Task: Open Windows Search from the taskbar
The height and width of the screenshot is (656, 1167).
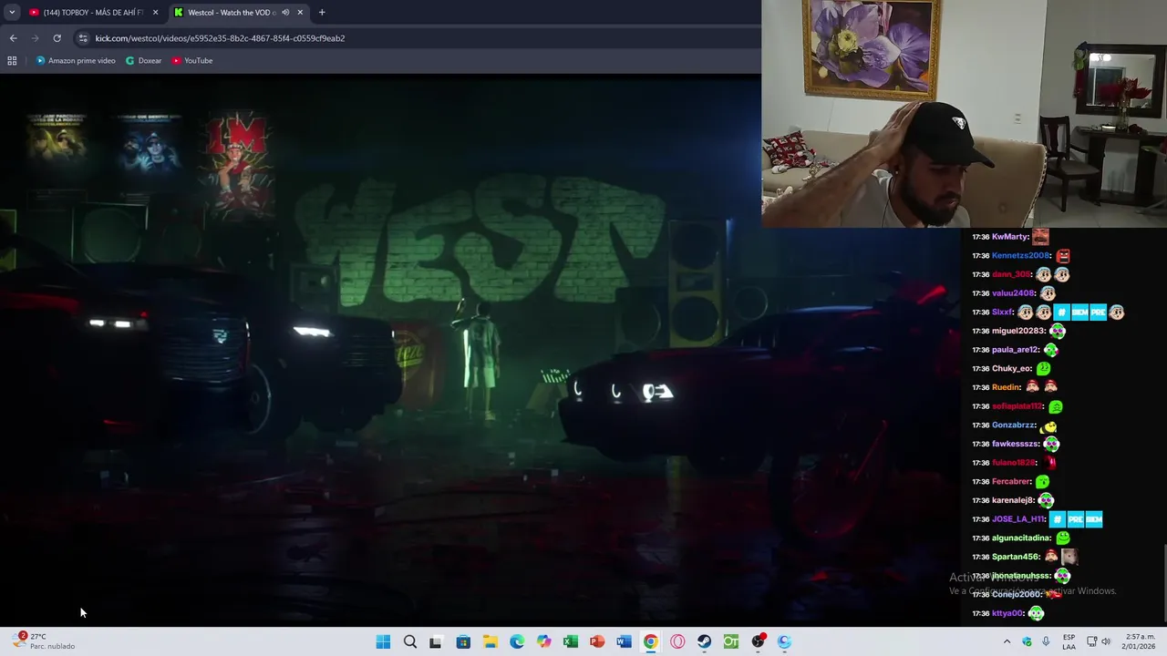Action: [x=410, y=641]
